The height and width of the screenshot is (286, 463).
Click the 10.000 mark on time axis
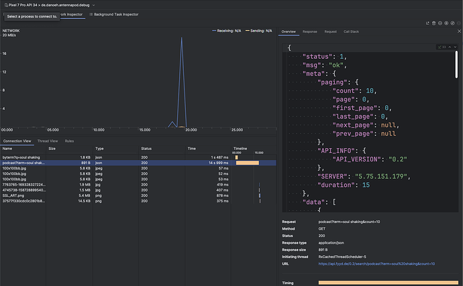[x=99, y=130]
